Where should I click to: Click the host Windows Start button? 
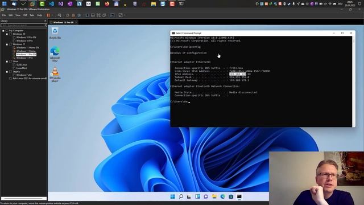pyautogui.click(x=5, y=4)
